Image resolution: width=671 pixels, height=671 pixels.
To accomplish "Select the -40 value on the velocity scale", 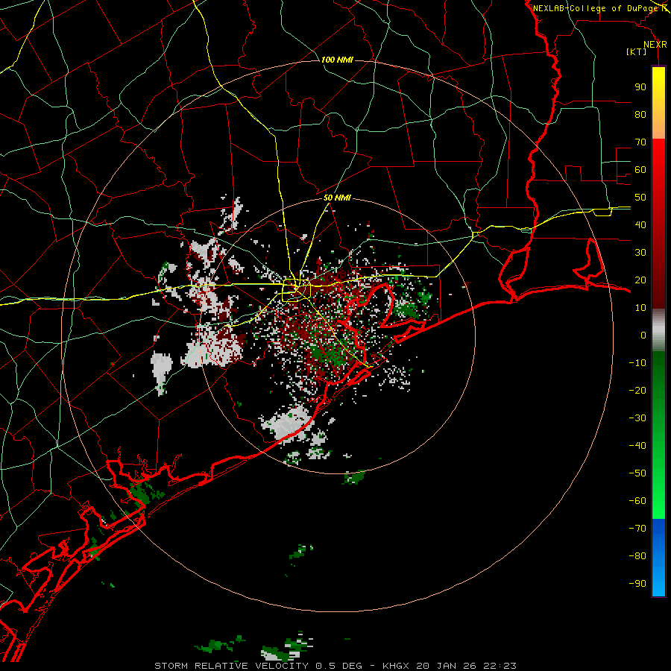I will [x=637, y=446].
